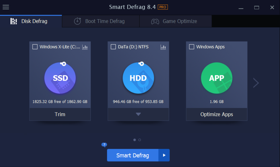Image resolution: width=280 pixels, height=167 pixels.
Task: Click the Boot Time stopwatch icon
Action: tap(77, 21)
